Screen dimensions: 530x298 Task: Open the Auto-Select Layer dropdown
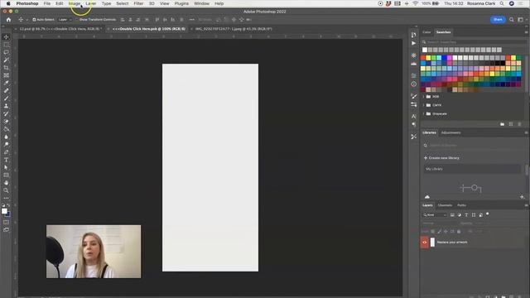(x=65, y=20)
